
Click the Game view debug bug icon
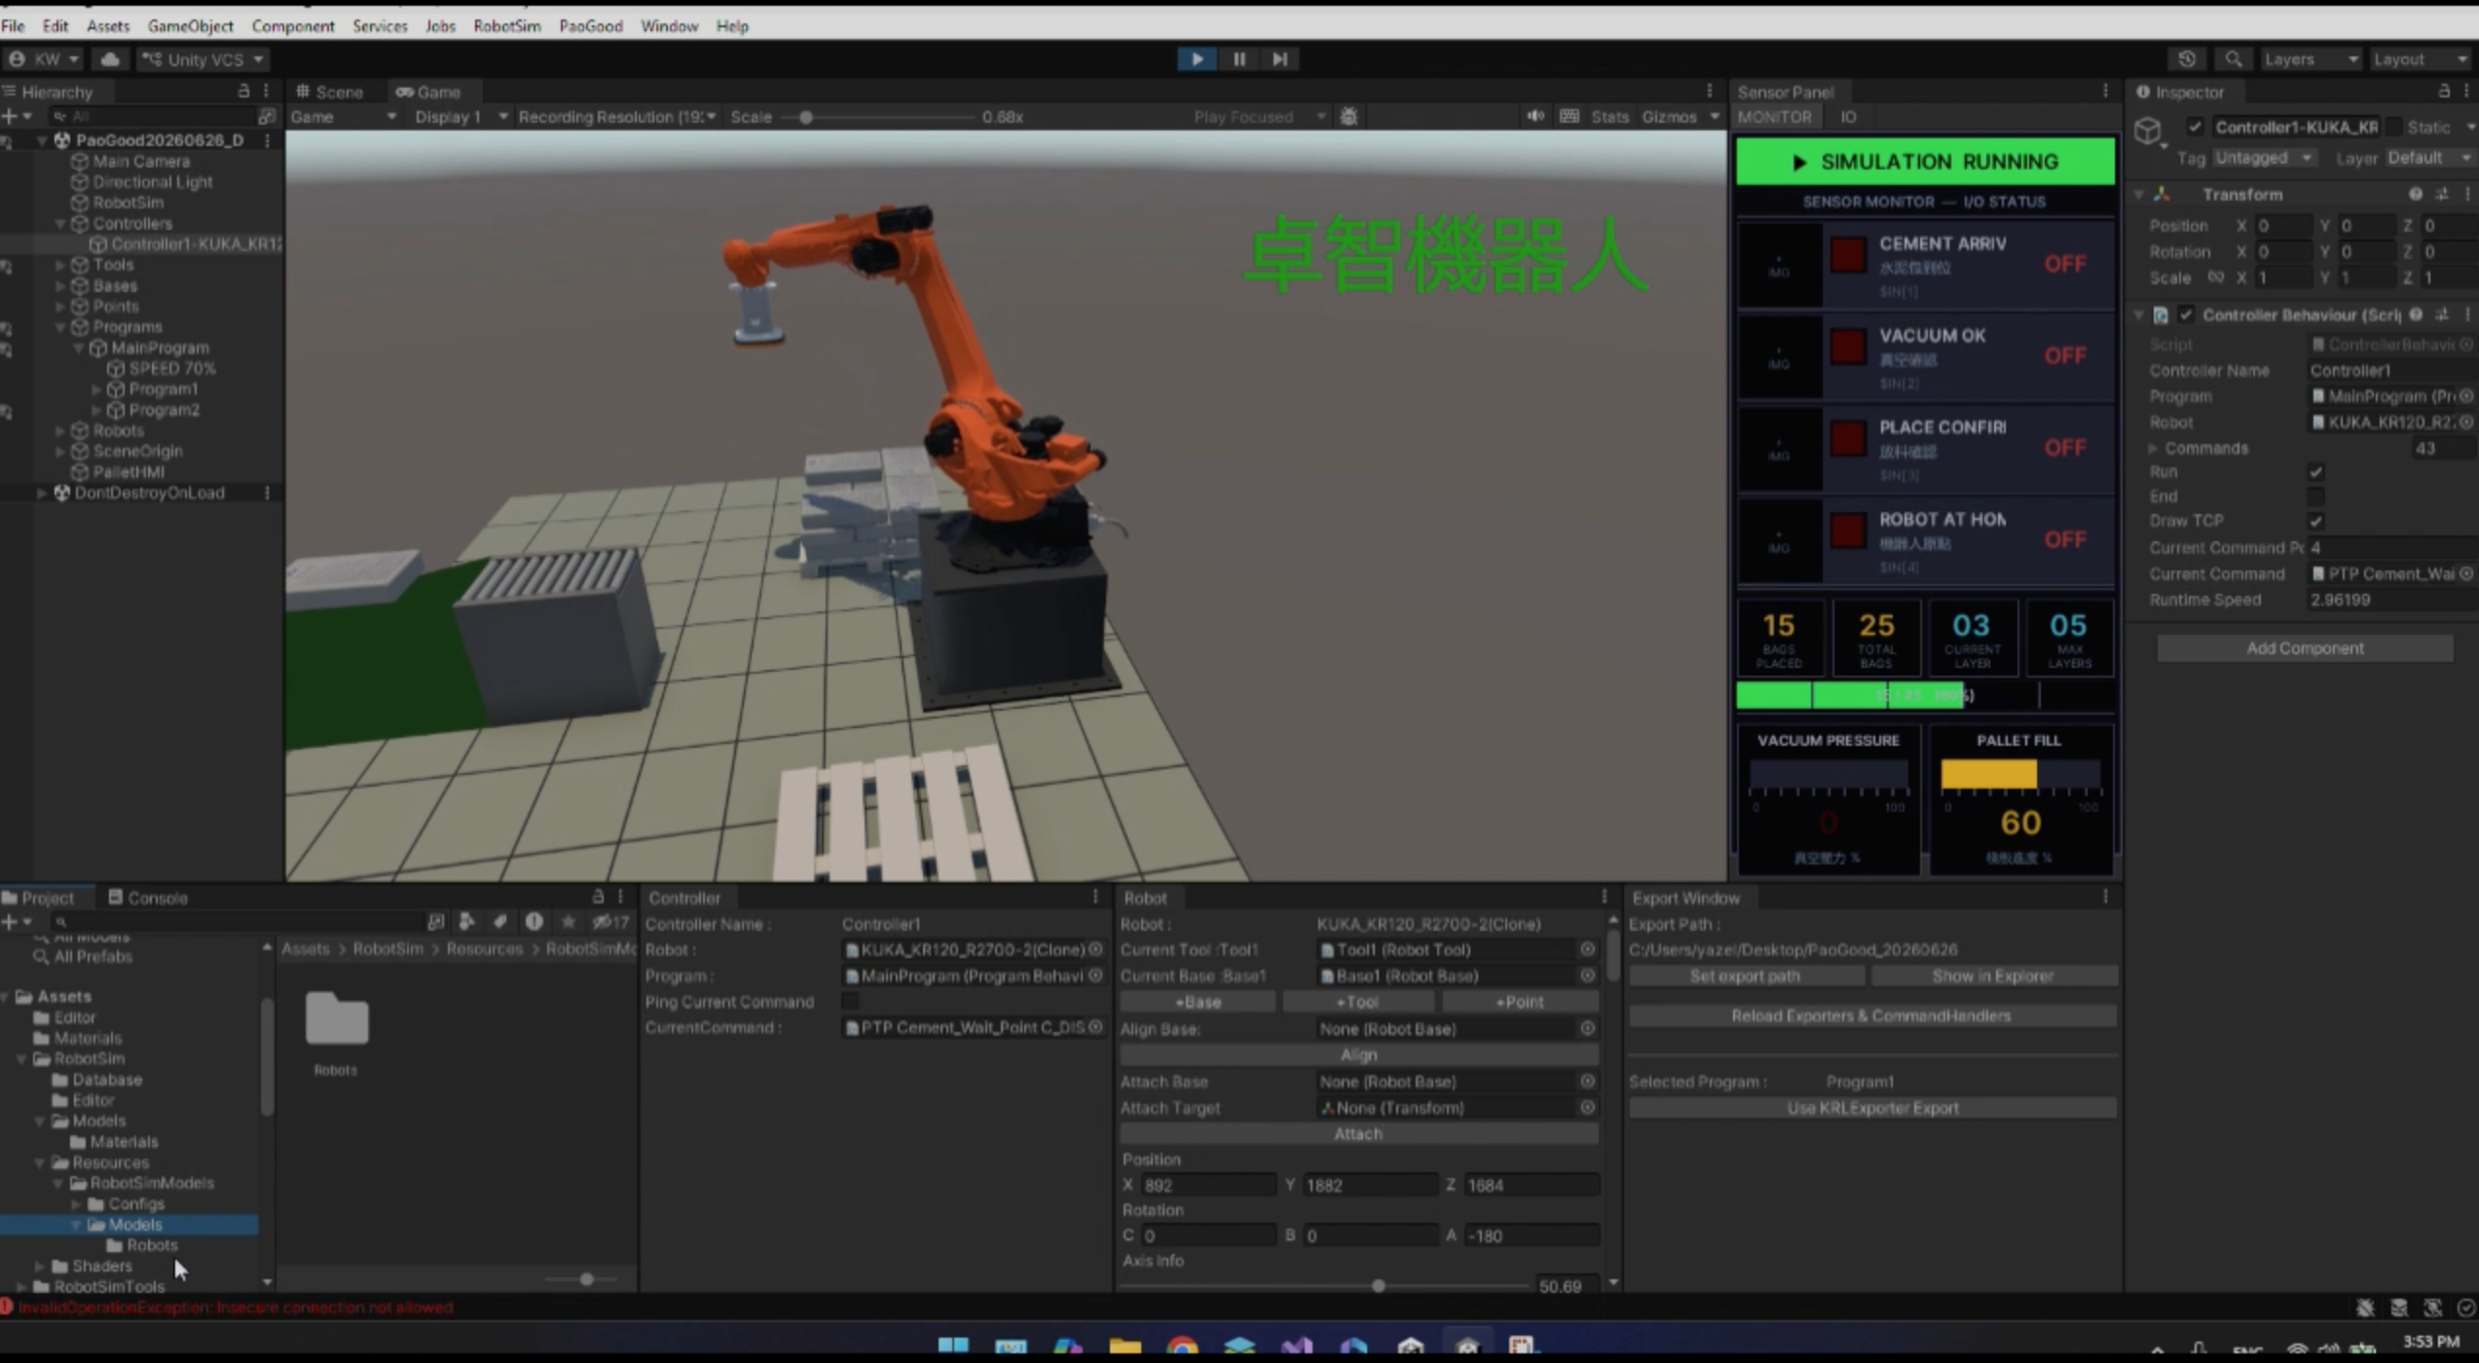click(1349, 116)
